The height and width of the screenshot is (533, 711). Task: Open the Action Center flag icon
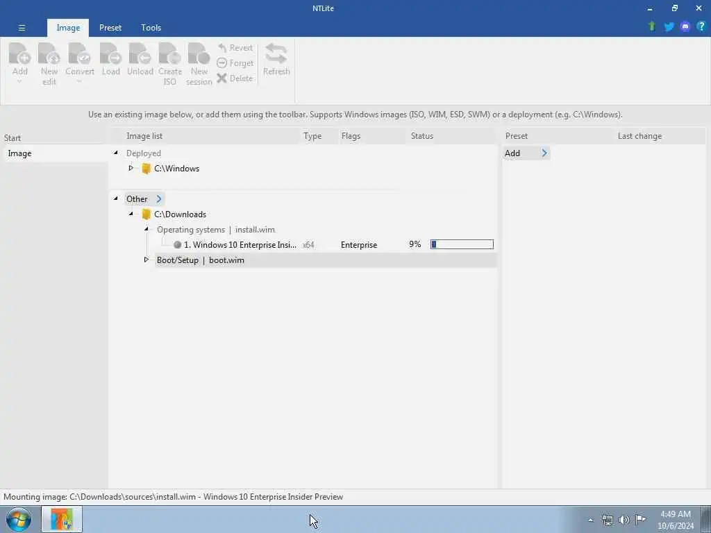coord(640,519)
